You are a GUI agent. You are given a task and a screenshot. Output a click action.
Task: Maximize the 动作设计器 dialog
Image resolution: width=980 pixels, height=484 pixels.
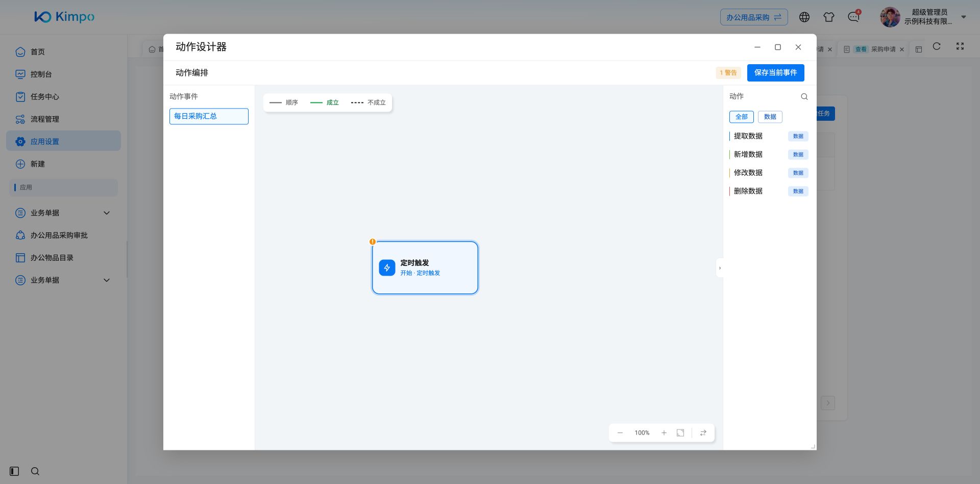click(778, 47)
